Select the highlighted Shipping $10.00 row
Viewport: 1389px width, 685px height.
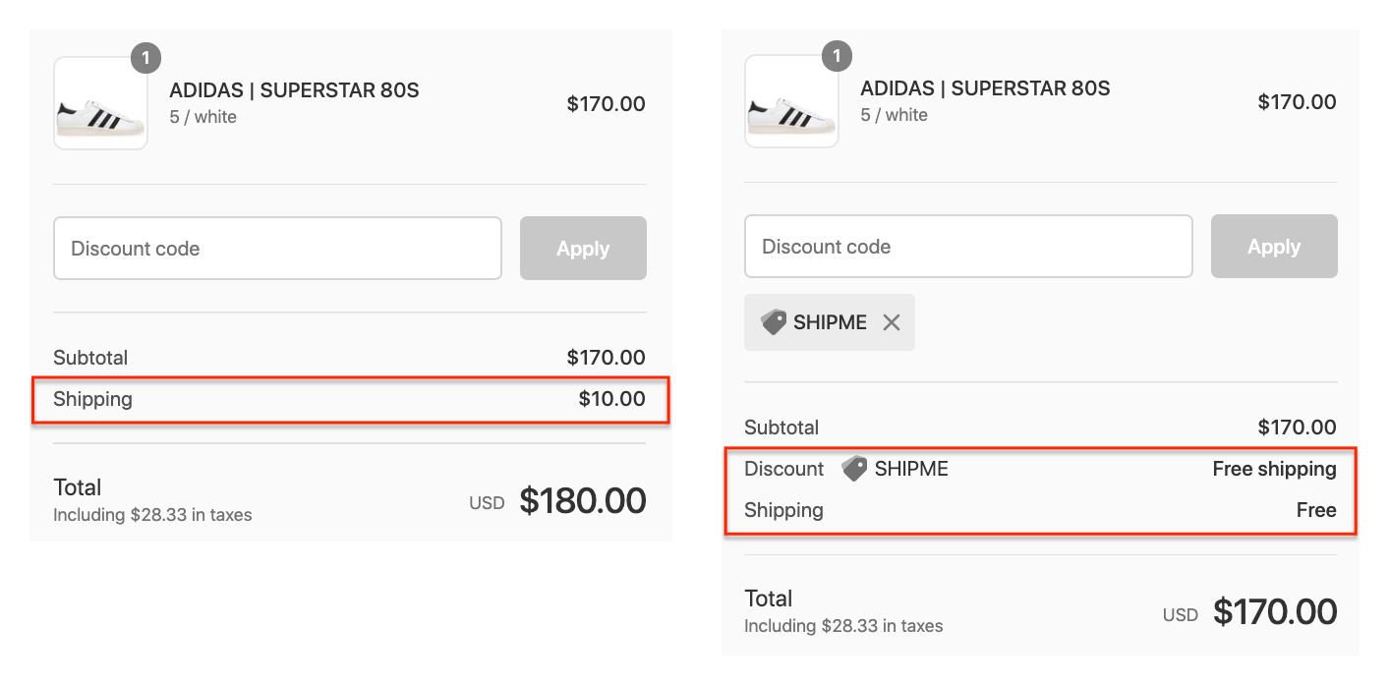tap(350, 399)
